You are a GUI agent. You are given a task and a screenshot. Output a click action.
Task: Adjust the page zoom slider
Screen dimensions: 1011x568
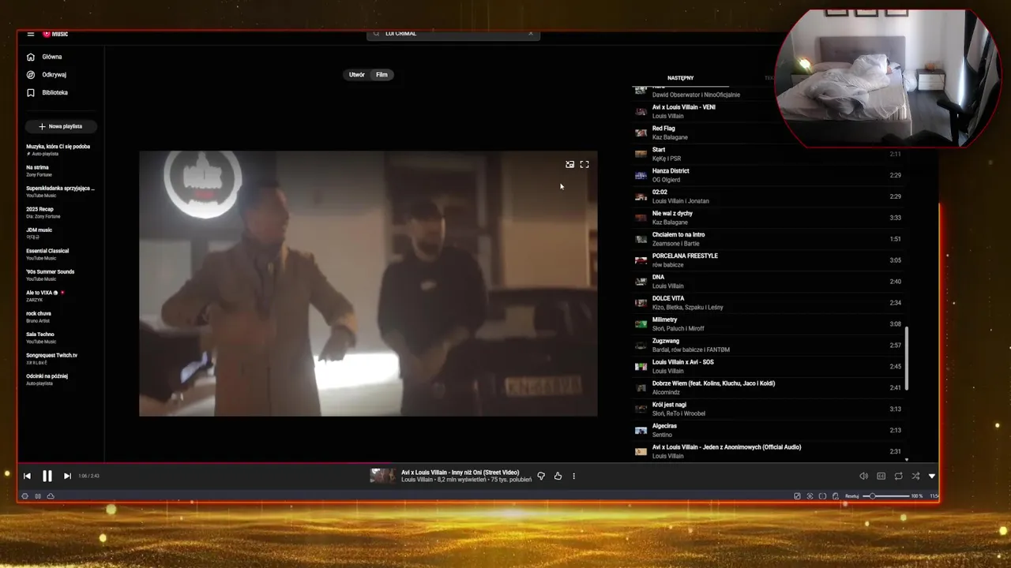886,496
